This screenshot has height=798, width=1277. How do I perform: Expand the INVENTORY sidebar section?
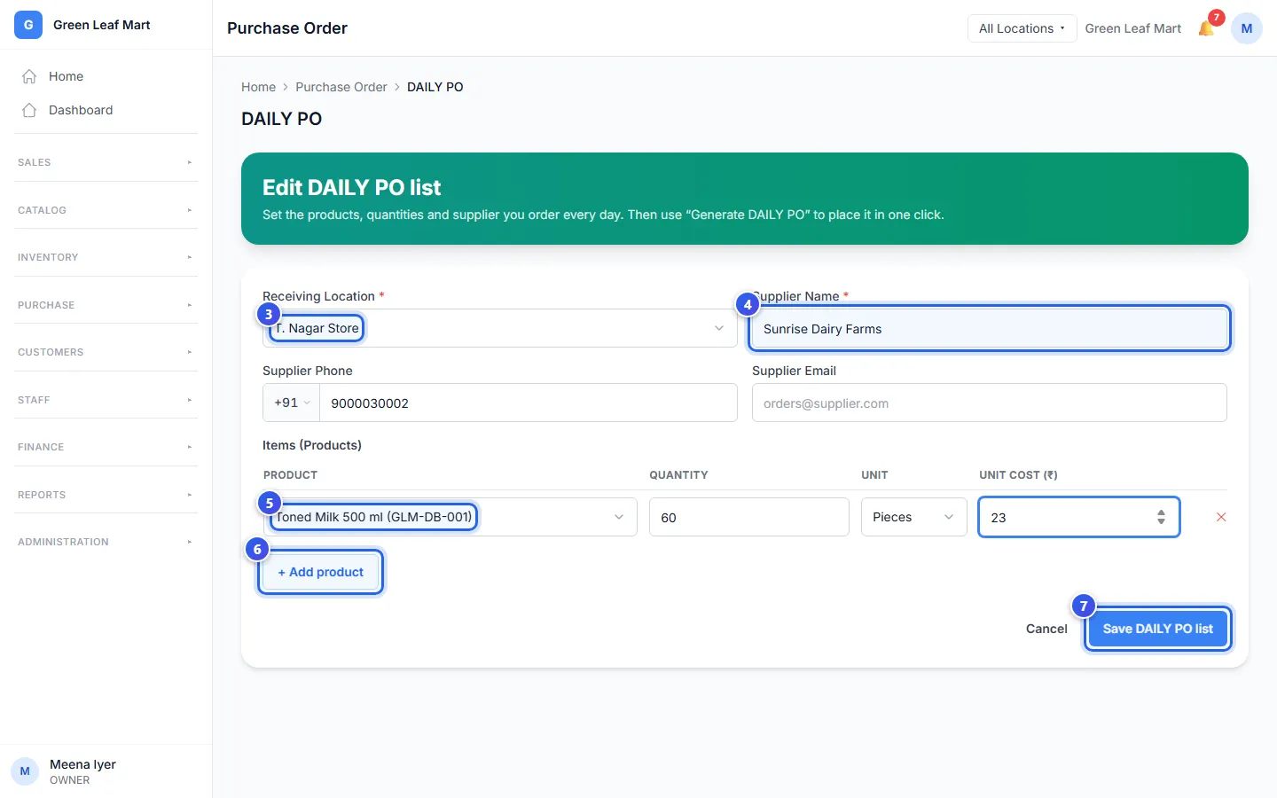pyautogui.click(x=106, y=257)
